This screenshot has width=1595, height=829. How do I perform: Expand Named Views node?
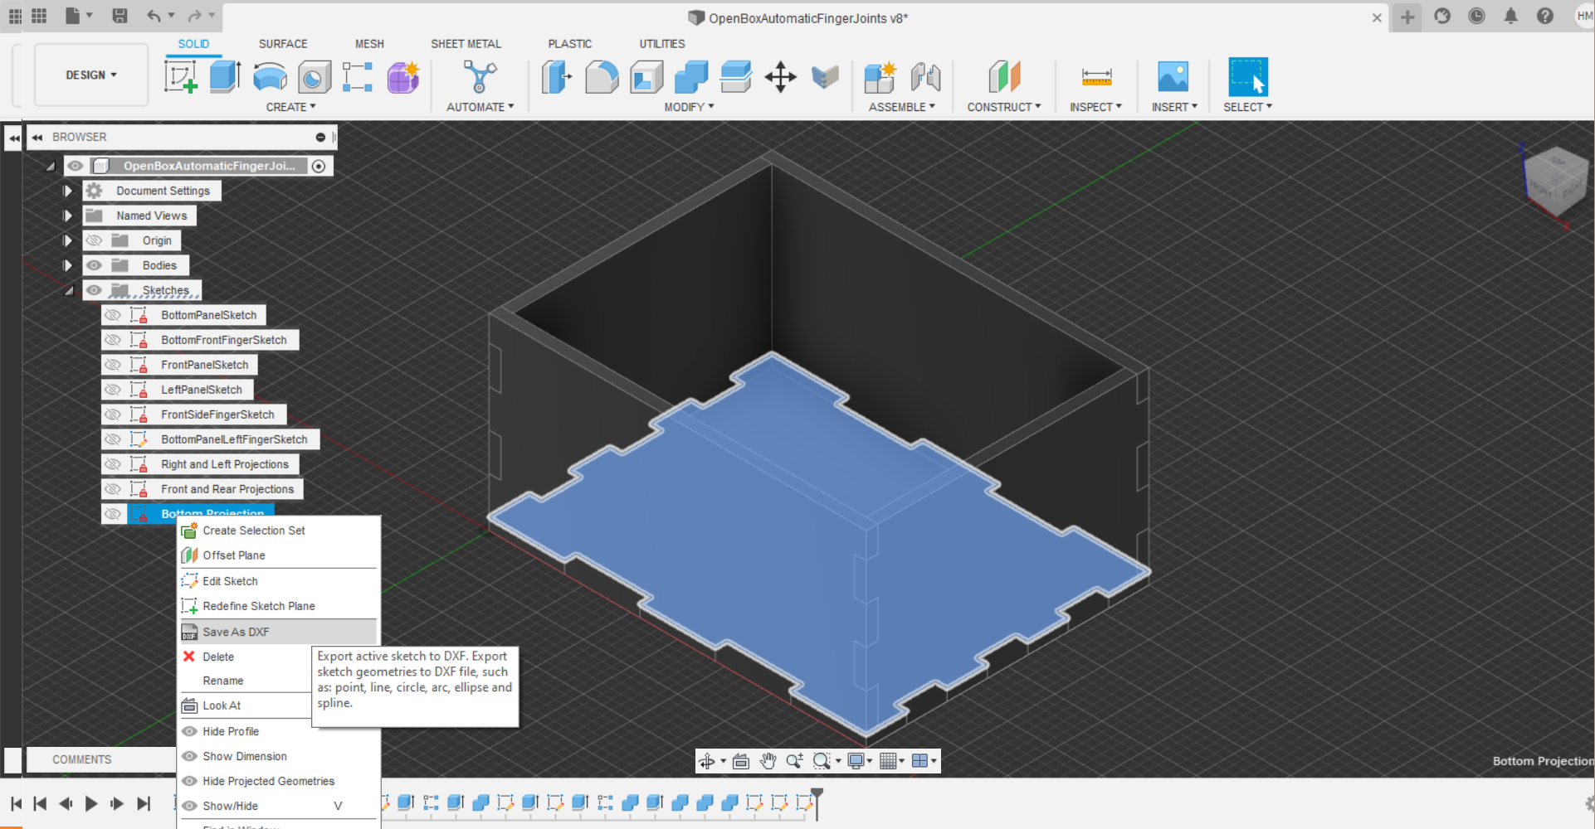click(x=67, y=216)
